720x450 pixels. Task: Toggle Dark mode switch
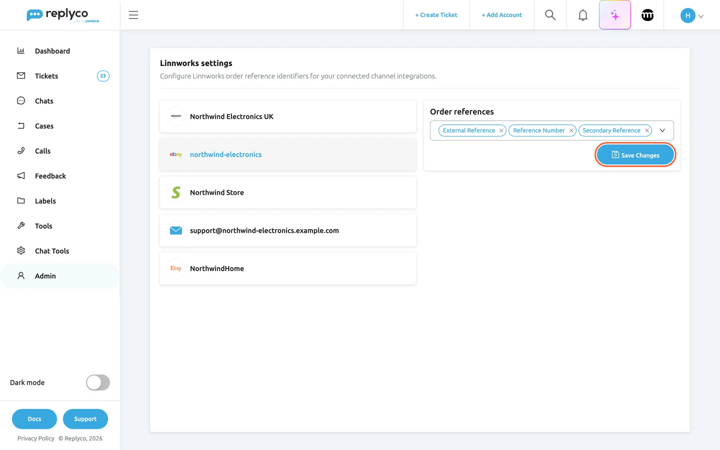pos(98,382)
